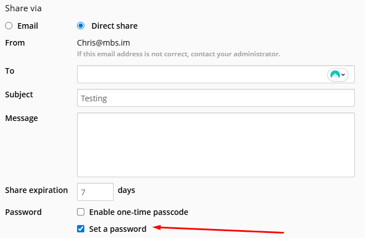
Task: Select the Direct share radio button
Action: pos(81,26)
